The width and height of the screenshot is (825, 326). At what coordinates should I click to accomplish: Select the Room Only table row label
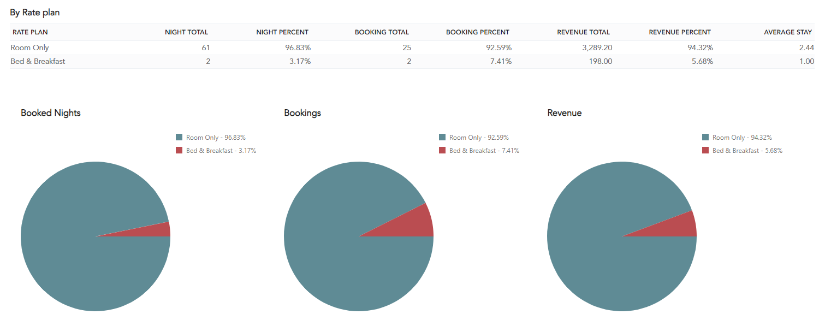(x=29, y=48)
